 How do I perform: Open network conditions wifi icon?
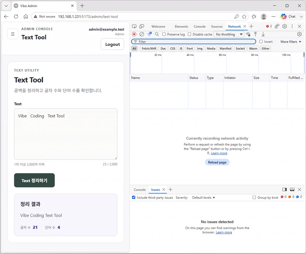(248, 35)
